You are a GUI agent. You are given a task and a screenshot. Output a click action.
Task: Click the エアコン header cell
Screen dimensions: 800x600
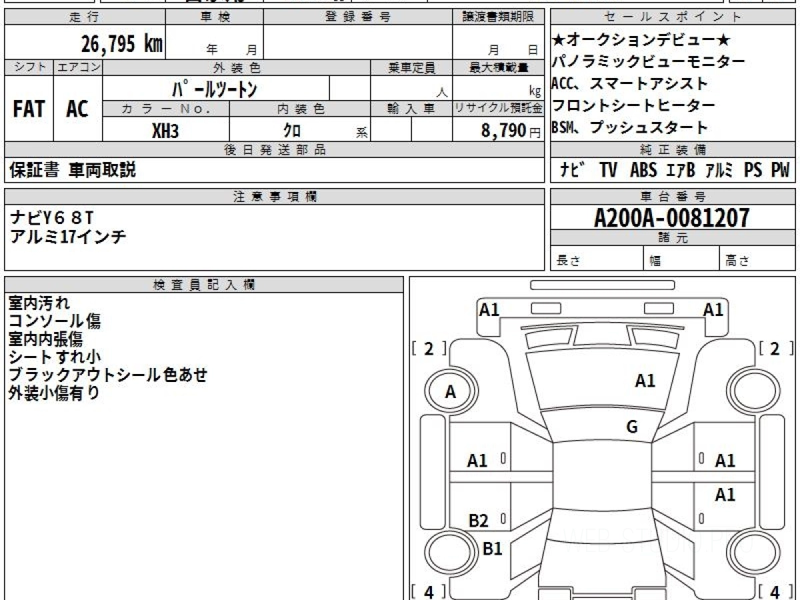79,67
